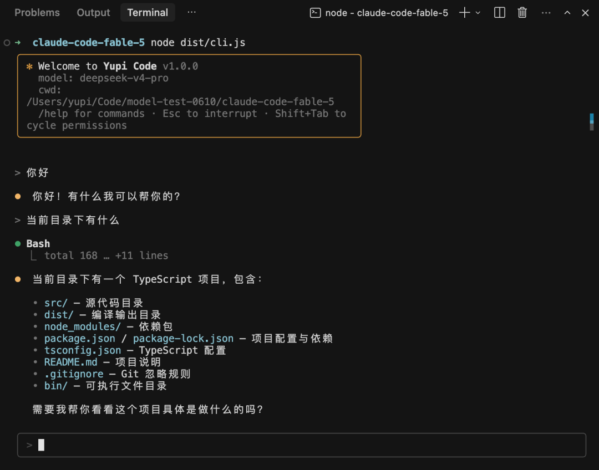
Task: Expand the total 168 … +11 lines output
Action: 106,256
